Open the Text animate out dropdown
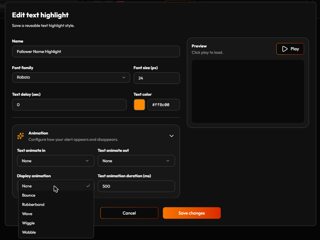Image resolution: width=320 pixels, height=240 pixels. 136,161
